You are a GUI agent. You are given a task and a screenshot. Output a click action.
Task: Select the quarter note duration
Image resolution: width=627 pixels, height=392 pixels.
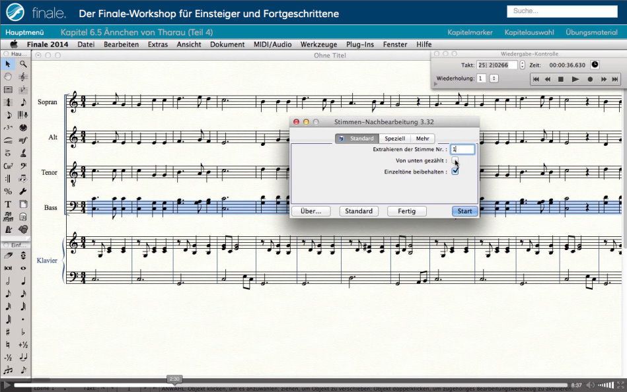[23, 281]
